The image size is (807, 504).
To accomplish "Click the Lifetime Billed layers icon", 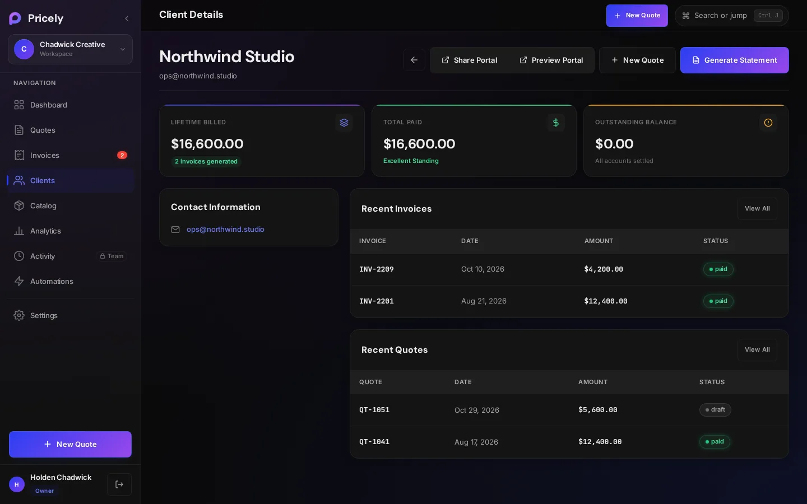I will tap(344, 123).
